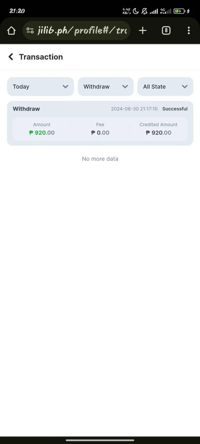Tap the Credited Amount ₱ 920.00 value
The image size is (200, 444).
point(159,133)
